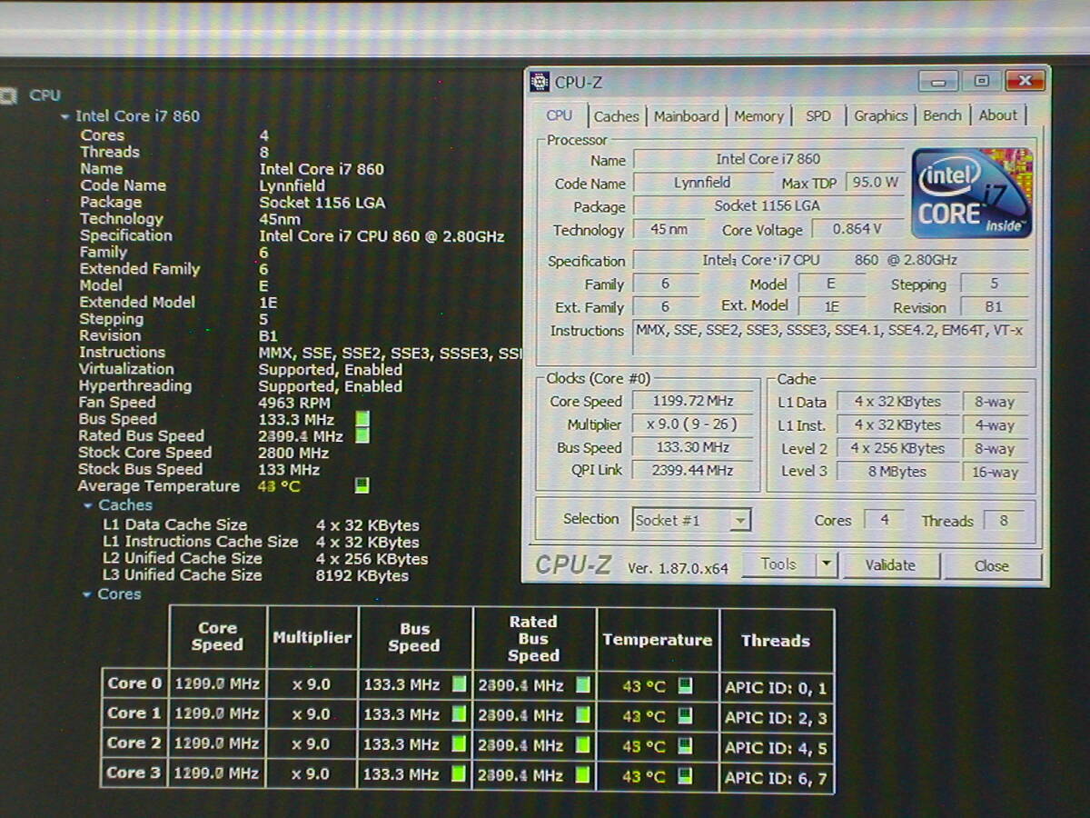Click Core 2 temperature indicator icon
This screenshot has width=1090, height=818.
(685, 746)
